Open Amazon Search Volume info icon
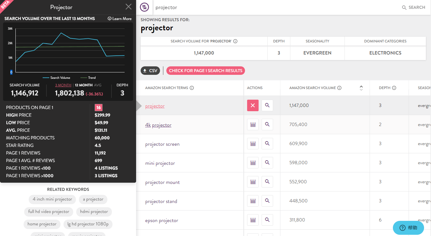The width and height of the screenshot is (431, 236). coord(339,88)
